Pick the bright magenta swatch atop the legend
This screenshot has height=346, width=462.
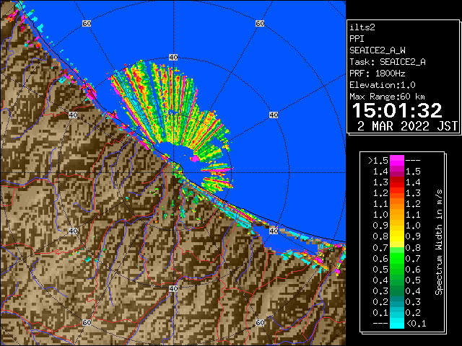coord(397,161)
